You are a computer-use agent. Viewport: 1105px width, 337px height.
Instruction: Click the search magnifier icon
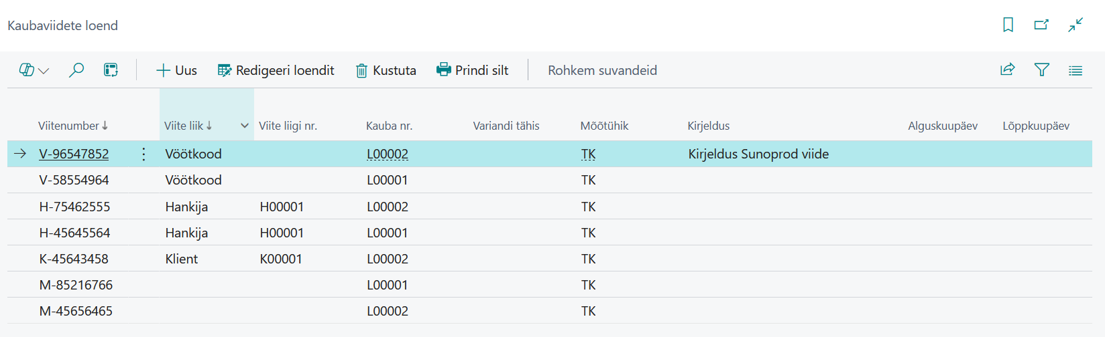76,70
